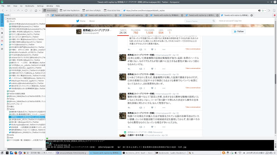Click the About link on Twitter

(92, 21)
